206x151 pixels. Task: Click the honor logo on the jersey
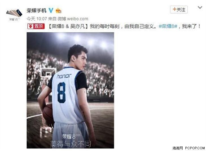click(64, 76)
